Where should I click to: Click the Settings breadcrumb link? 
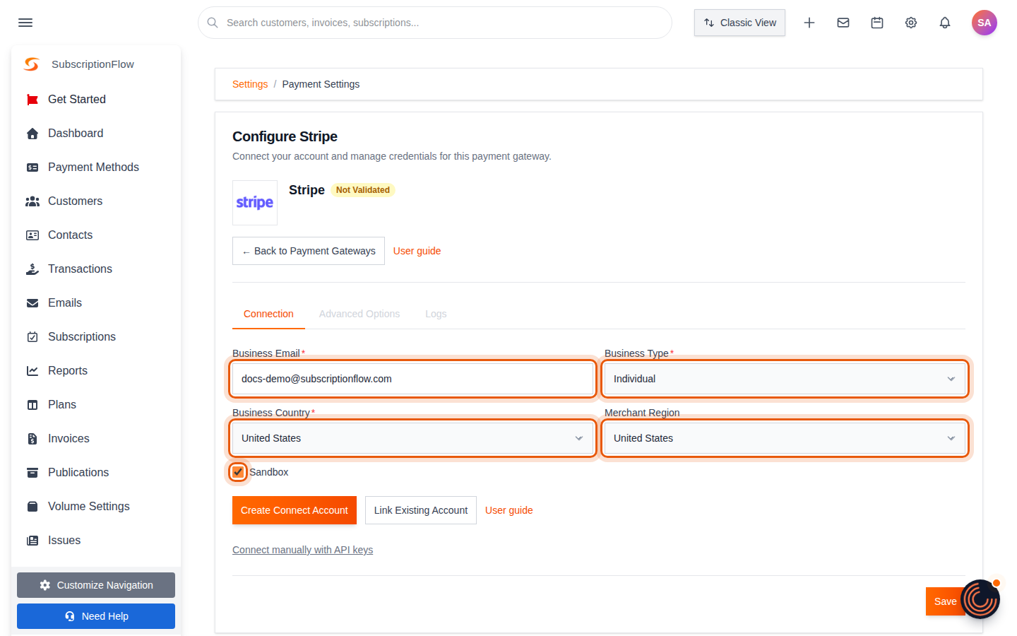[x=250, y=84]
